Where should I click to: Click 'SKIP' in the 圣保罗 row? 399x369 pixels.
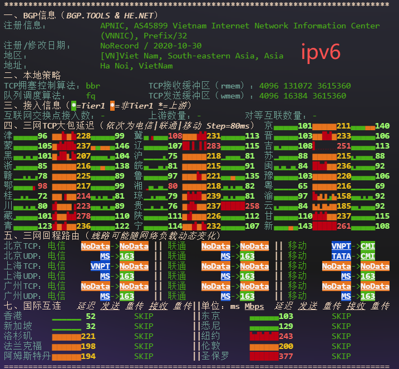(341, 356)
